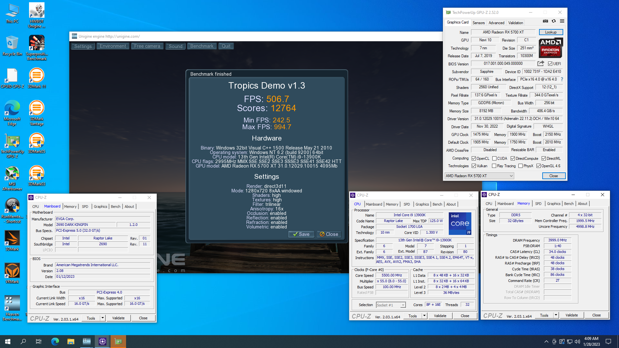Launch 3DMark05 desktop shortcut
The image size is (619, 348).
pos(37,143)
